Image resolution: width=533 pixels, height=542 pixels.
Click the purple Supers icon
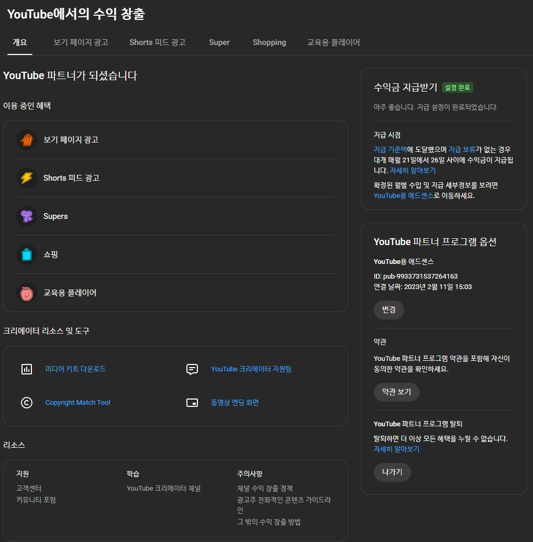(27, 216)
